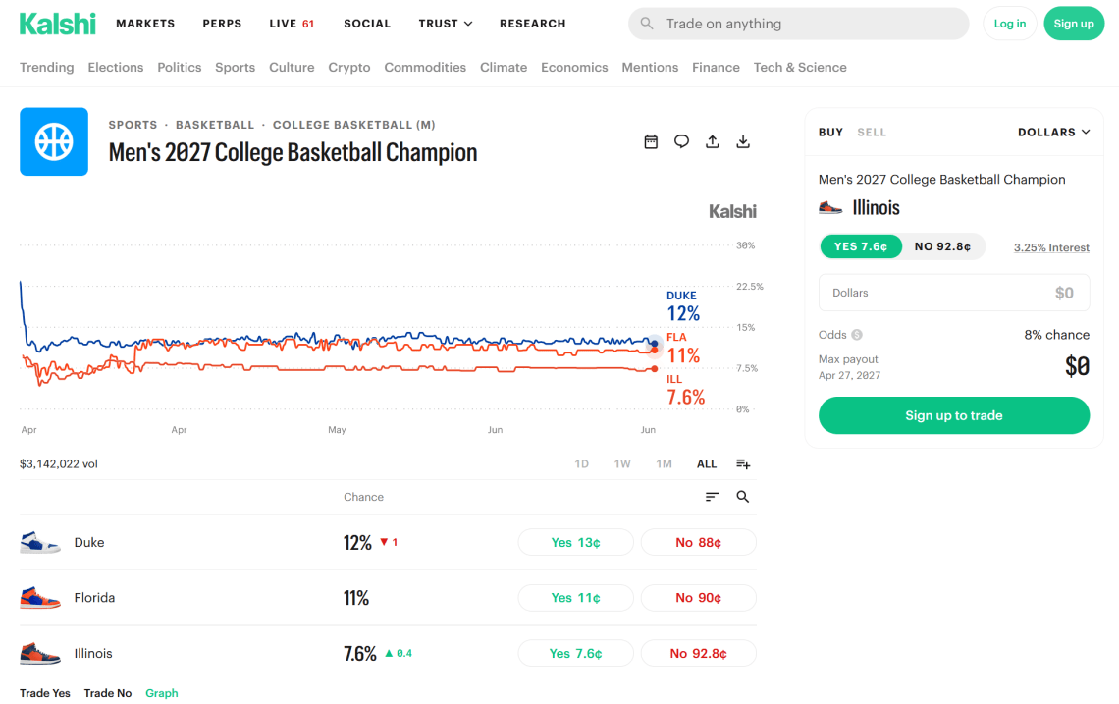Click Sign up to trade
1119x704 pixels.
click(953, 415)
